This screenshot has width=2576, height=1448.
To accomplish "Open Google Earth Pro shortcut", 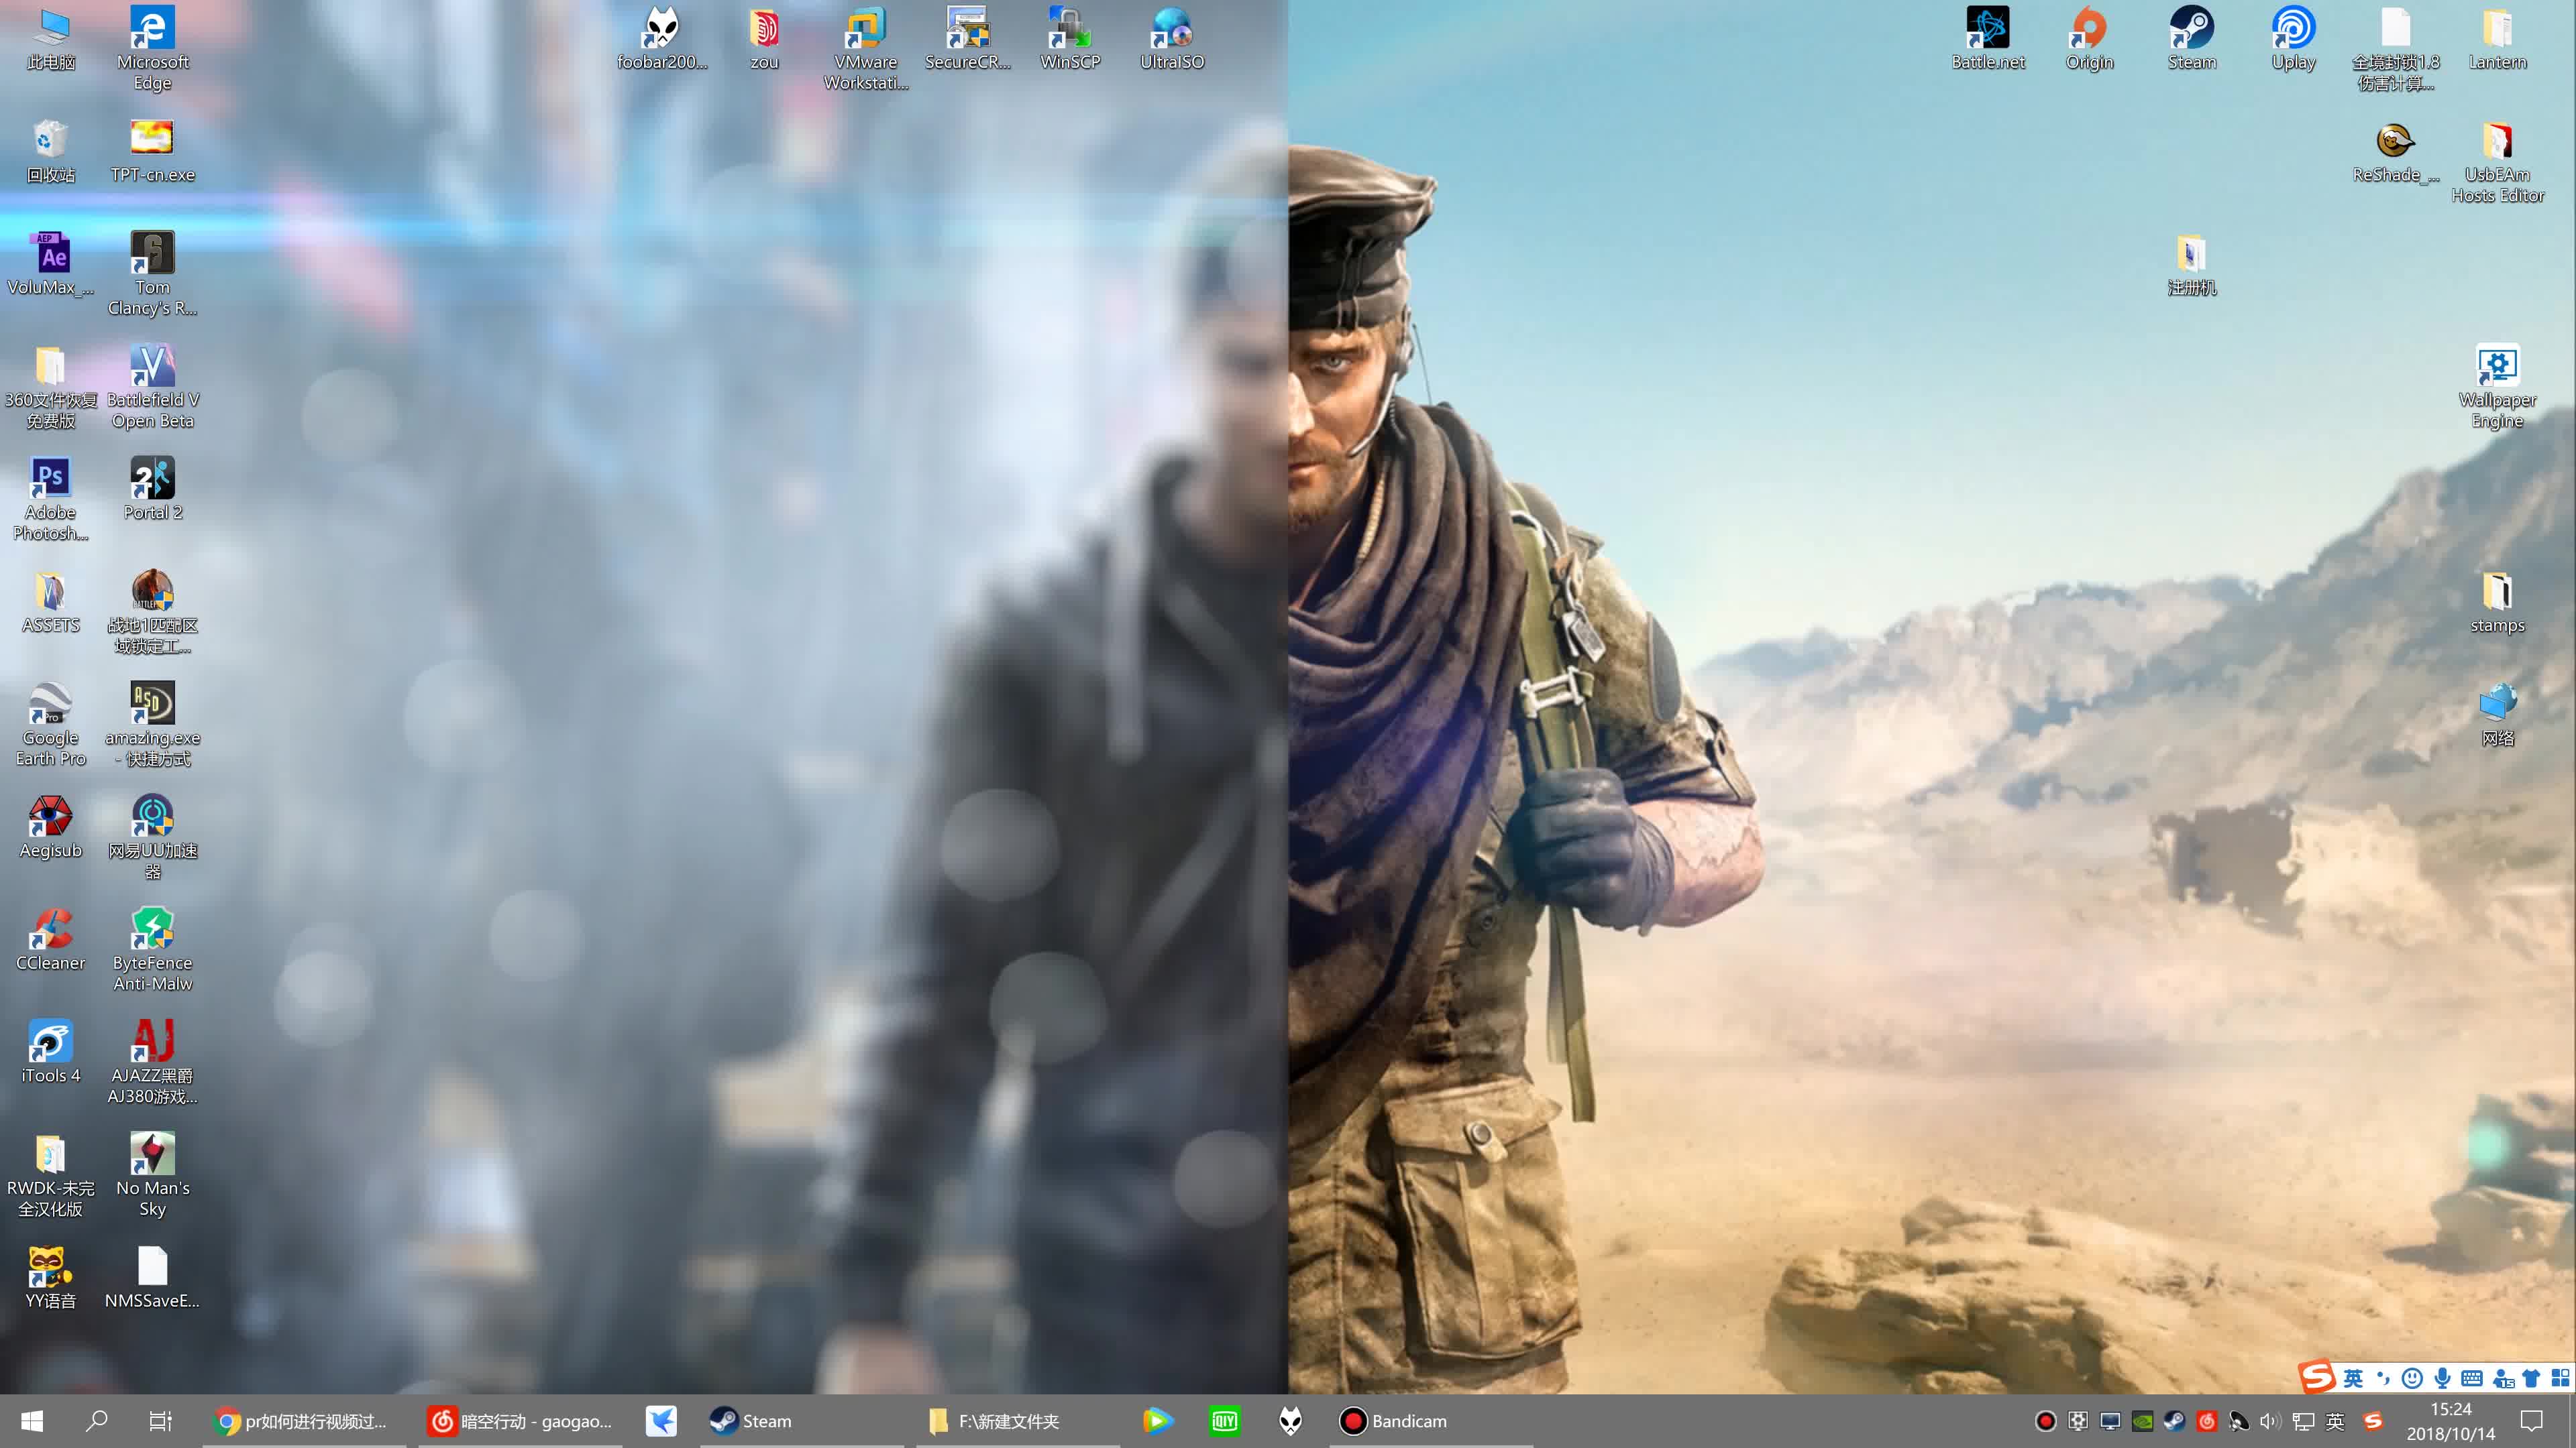I will point(50,723).
